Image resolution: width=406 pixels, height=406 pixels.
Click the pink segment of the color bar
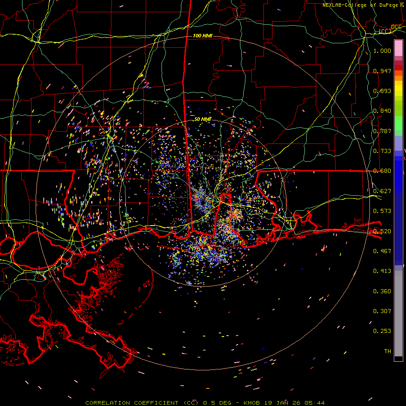tap(398, 48)
